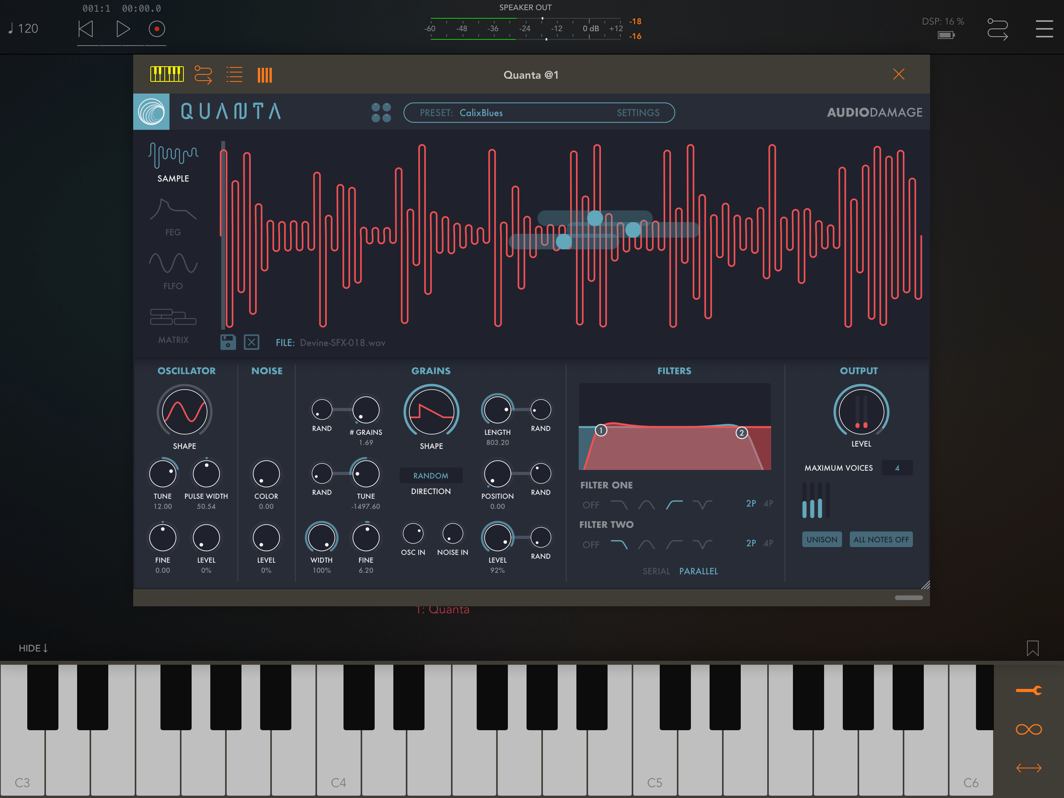Click the grains LENGTH knob
1064x798 pixels.
tap(497, 410)
